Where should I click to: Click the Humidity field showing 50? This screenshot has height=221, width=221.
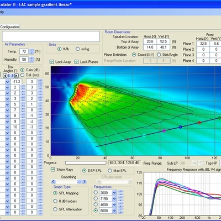pyautogui.click(x=24, y=60)
